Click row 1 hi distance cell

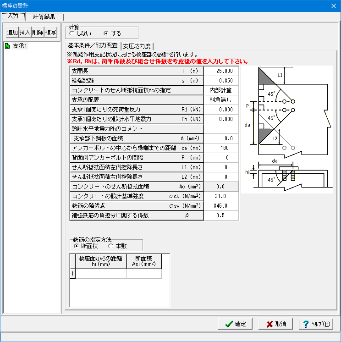[101, 274]
